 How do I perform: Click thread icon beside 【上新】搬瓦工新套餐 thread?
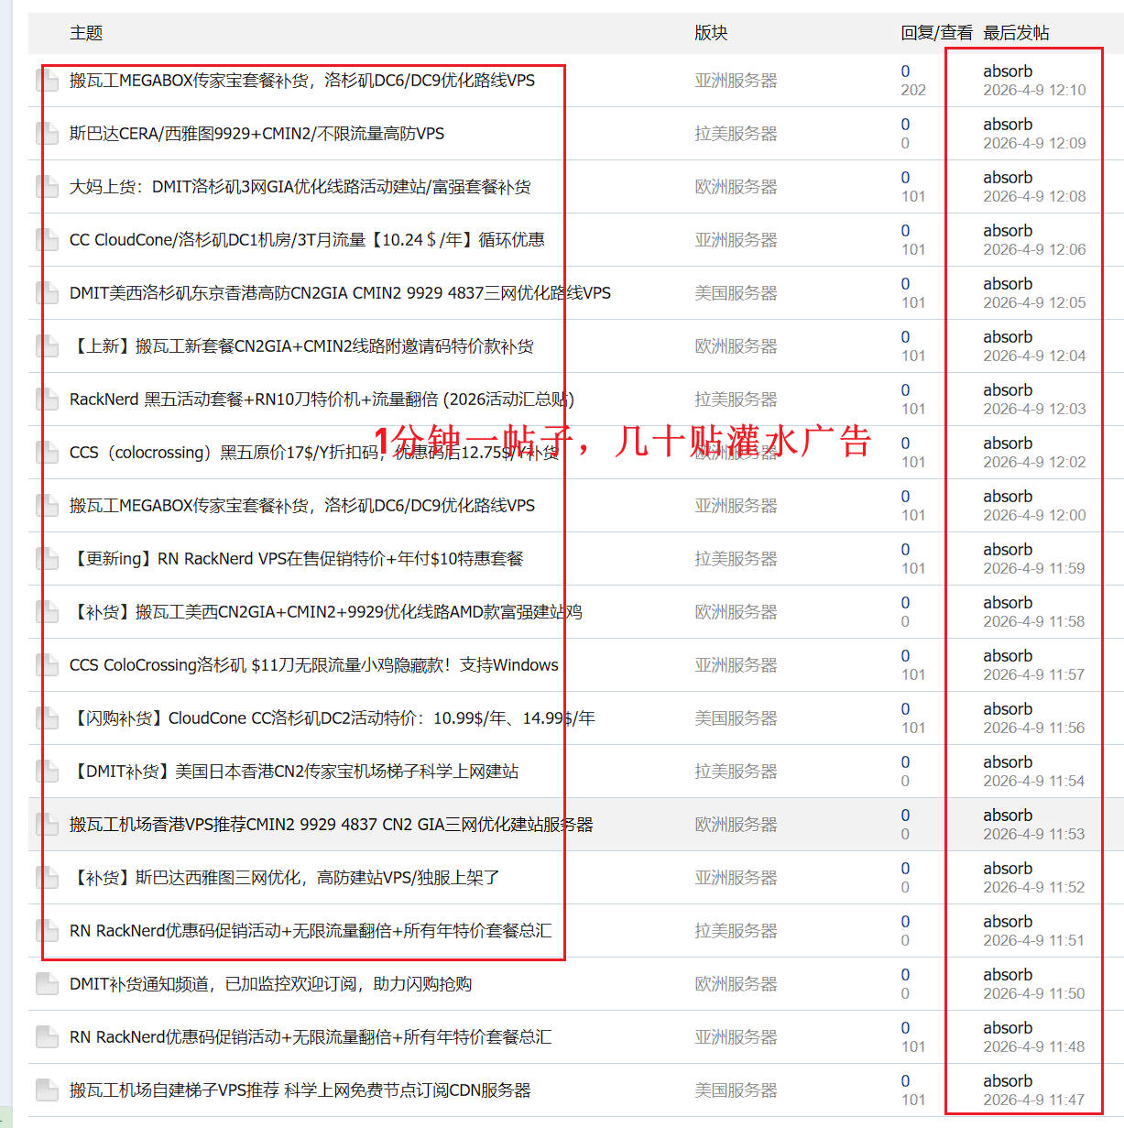tap(47, 346)
